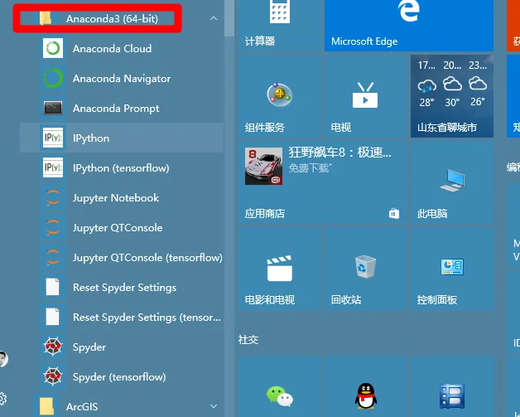Collapse the Anaconda3 (64-bit) folder chevron
Screen dimensions: 520x417
[x=214, y=18]
